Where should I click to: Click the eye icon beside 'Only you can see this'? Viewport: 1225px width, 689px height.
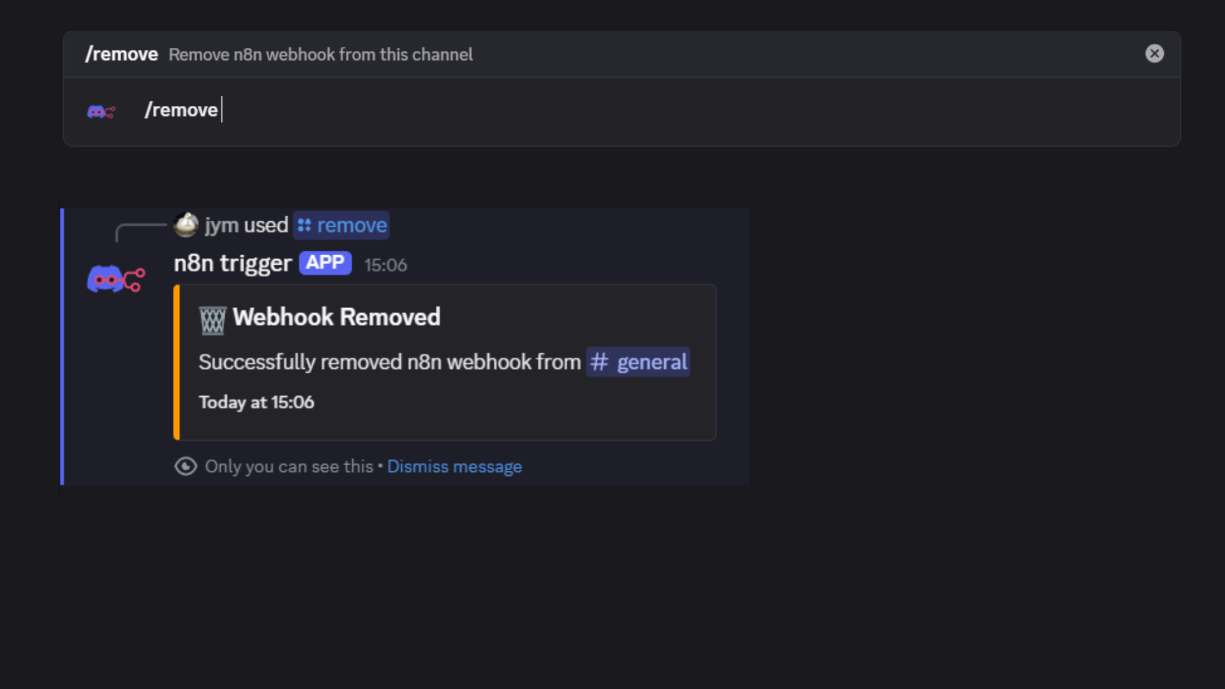click(x=186, y=466)
